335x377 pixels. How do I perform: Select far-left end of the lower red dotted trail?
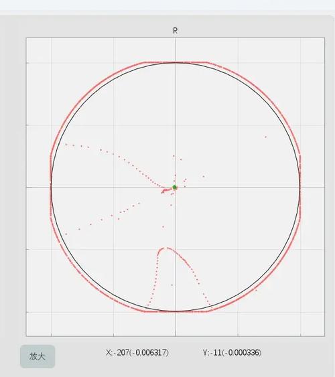coord(66,234)
